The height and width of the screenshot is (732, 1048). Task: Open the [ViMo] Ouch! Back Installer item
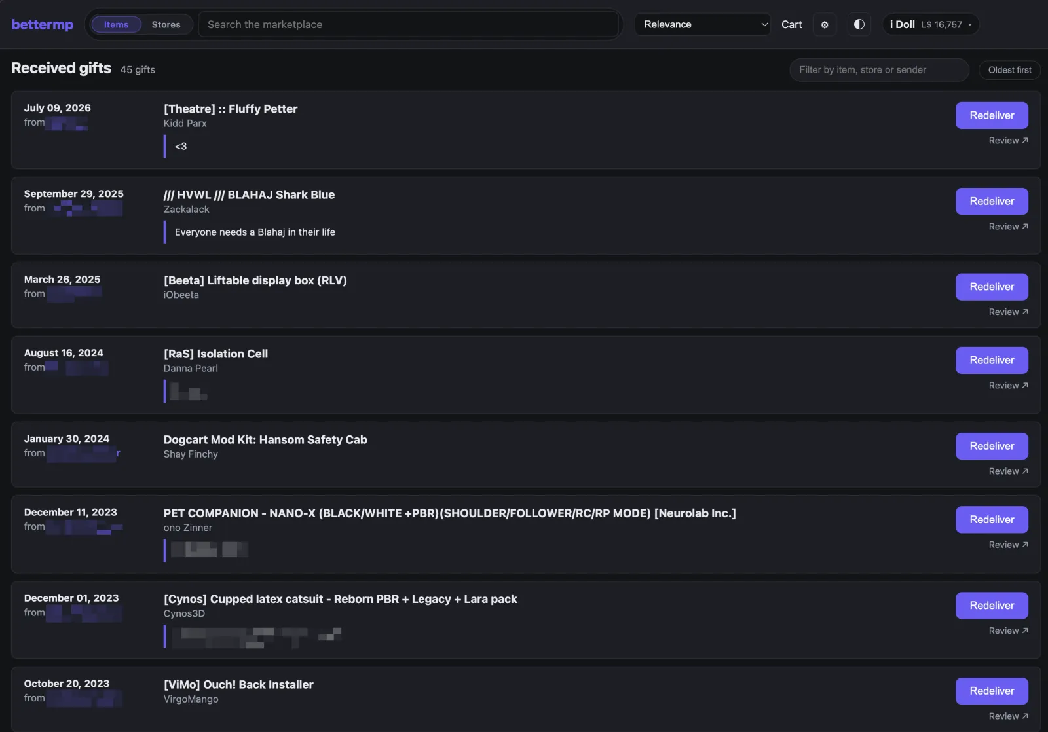pyautogui.click(x=238, y=684)
